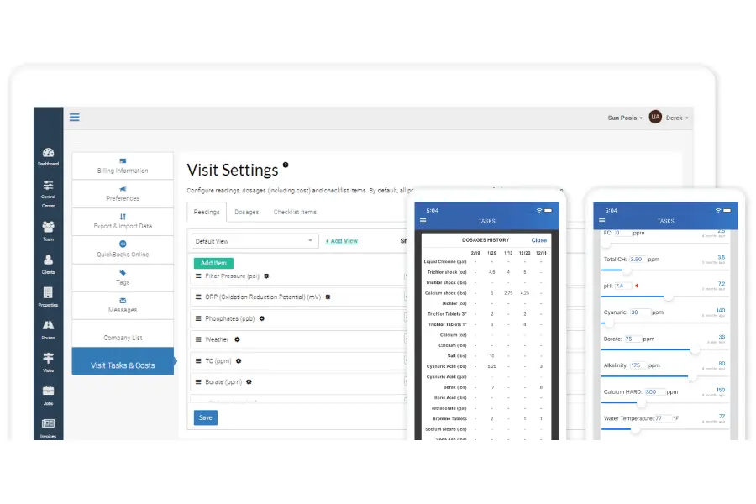Open gear settings for Weather

click(237, 339)
